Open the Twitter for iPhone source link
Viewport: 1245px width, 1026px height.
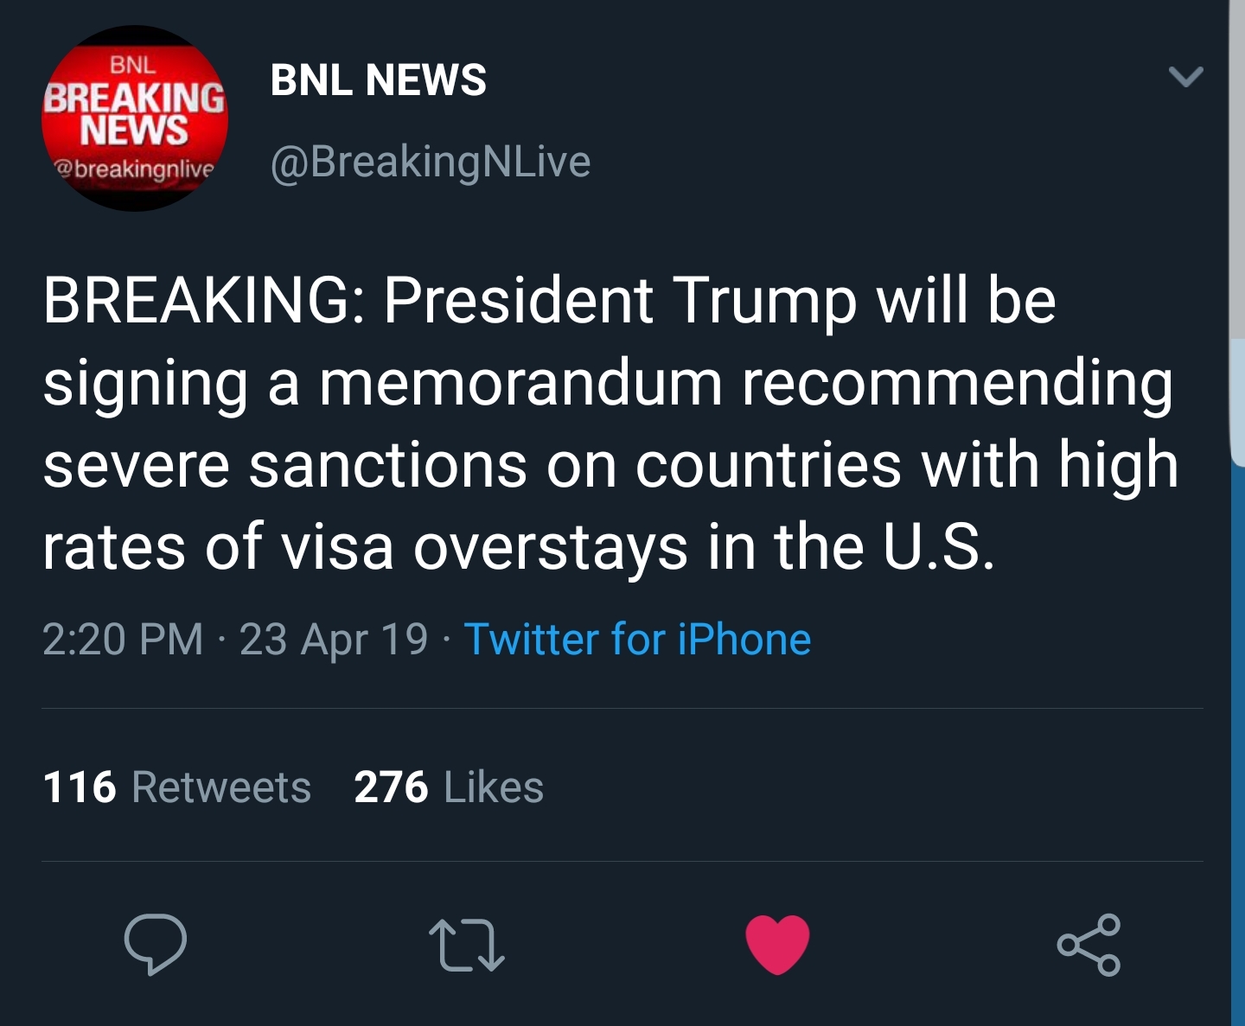click(637, 640)
